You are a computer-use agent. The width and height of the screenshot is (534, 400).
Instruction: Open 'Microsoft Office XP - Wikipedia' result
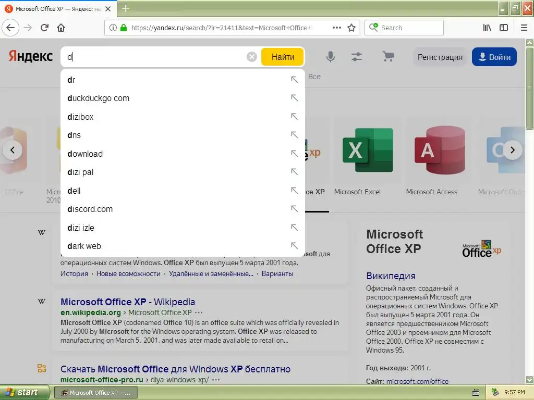pyautogui.click(x=128, y=302)
